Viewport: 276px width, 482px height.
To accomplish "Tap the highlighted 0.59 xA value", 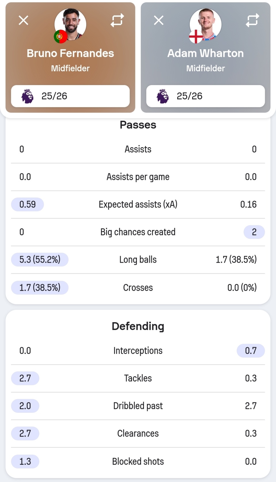I will (x=28, y=204).
